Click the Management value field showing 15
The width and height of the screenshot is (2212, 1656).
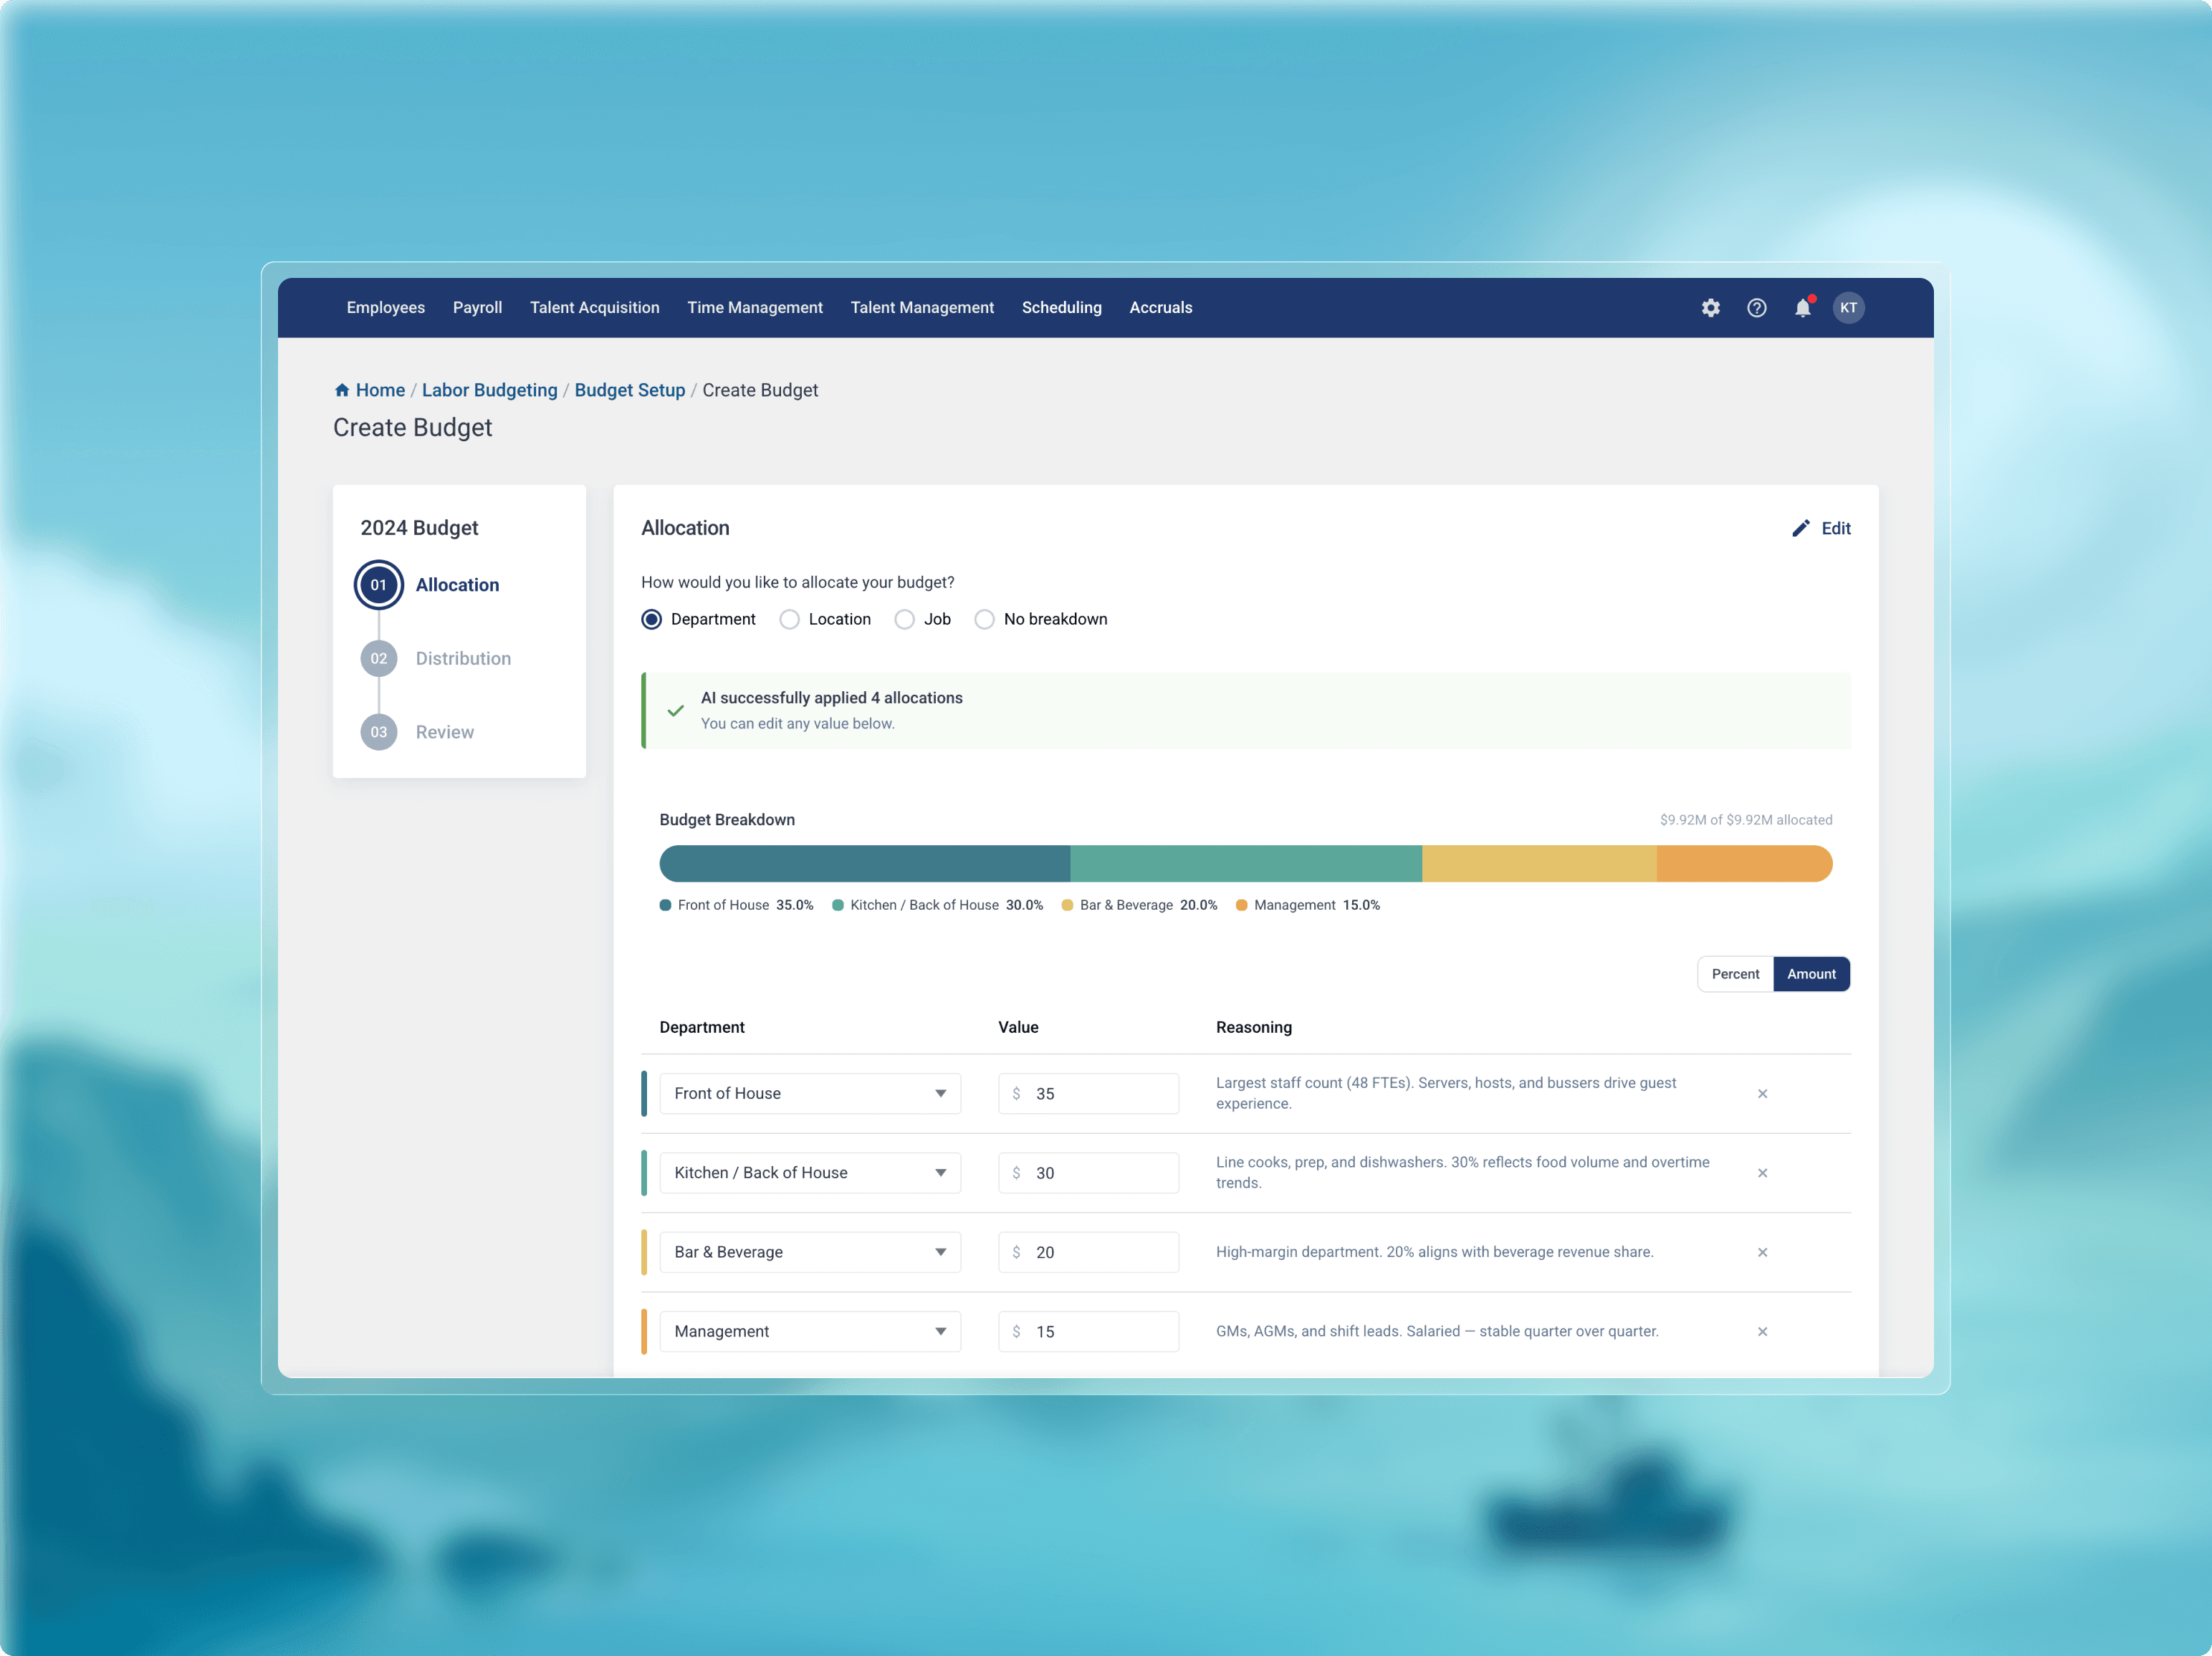click(1088, 1332)
